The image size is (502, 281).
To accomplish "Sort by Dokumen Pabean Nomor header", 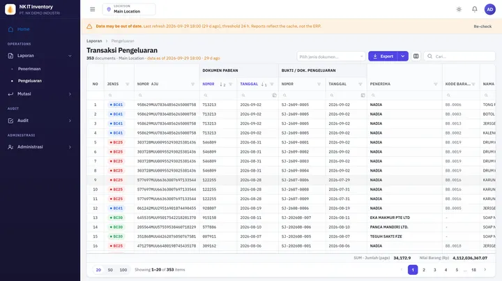I will click(x=208, y=84).
